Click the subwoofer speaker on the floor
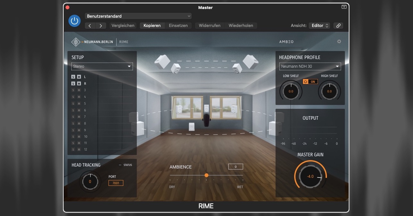The width and height of the screenshot is (413, 216). click(x=192, y=127)
